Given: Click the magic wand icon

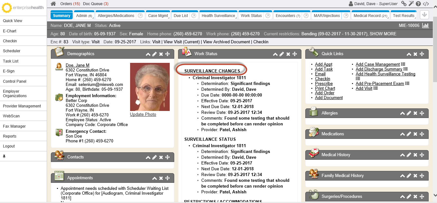Looking at the screenshot, I should point(411,4).
